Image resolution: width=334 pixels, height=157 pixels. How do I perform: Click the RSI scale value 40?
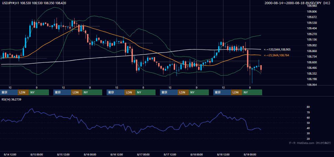[308, 128]
